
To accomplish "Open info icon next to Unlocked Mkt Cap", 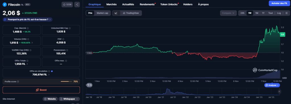I will (x=70, y=28).
